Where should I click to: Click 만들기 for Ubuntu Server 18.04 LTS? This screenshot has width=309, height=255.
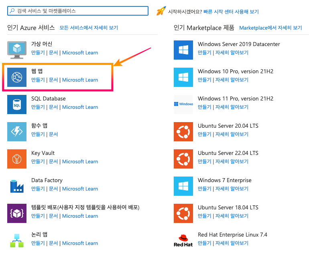tap(205, 216)
